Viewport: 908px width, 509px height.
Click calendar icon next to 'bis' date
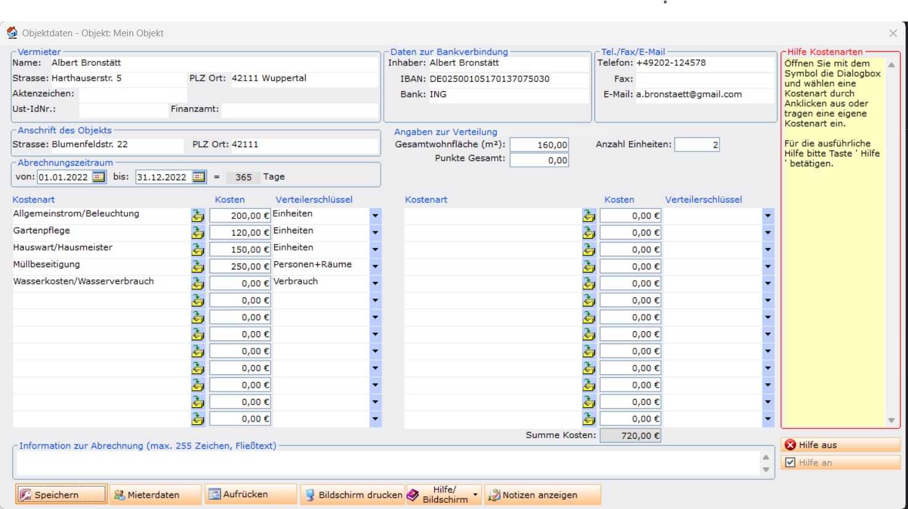(198, 177)
